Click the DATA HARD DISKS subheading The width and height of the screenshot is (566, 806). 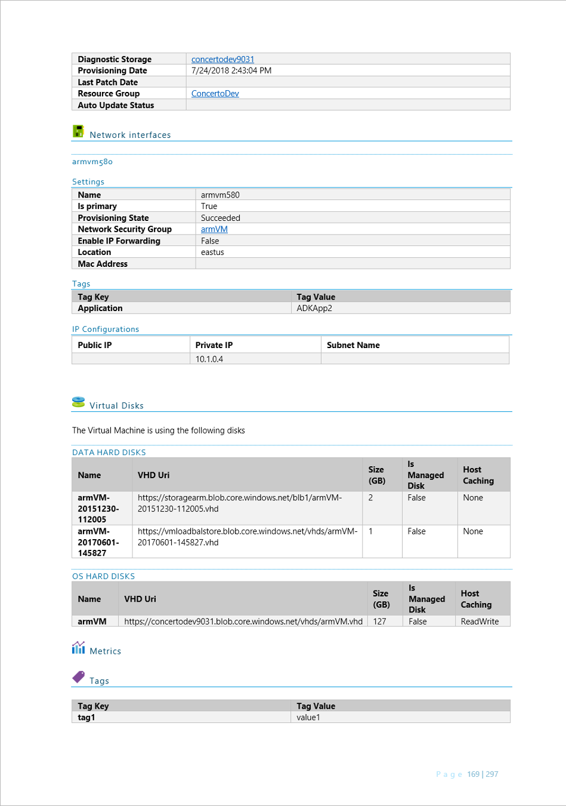[x=109, y=453]
